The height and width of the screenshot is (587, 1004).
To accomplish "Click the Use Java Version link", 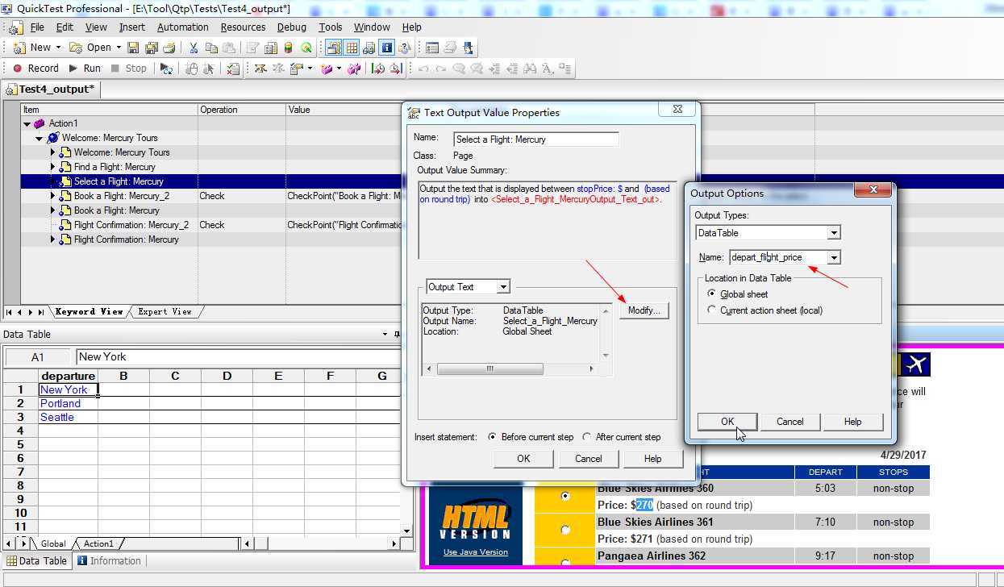I will coord(476,552).
